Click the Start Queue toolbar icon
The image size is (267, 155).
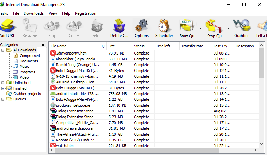[x=187, y=26]
